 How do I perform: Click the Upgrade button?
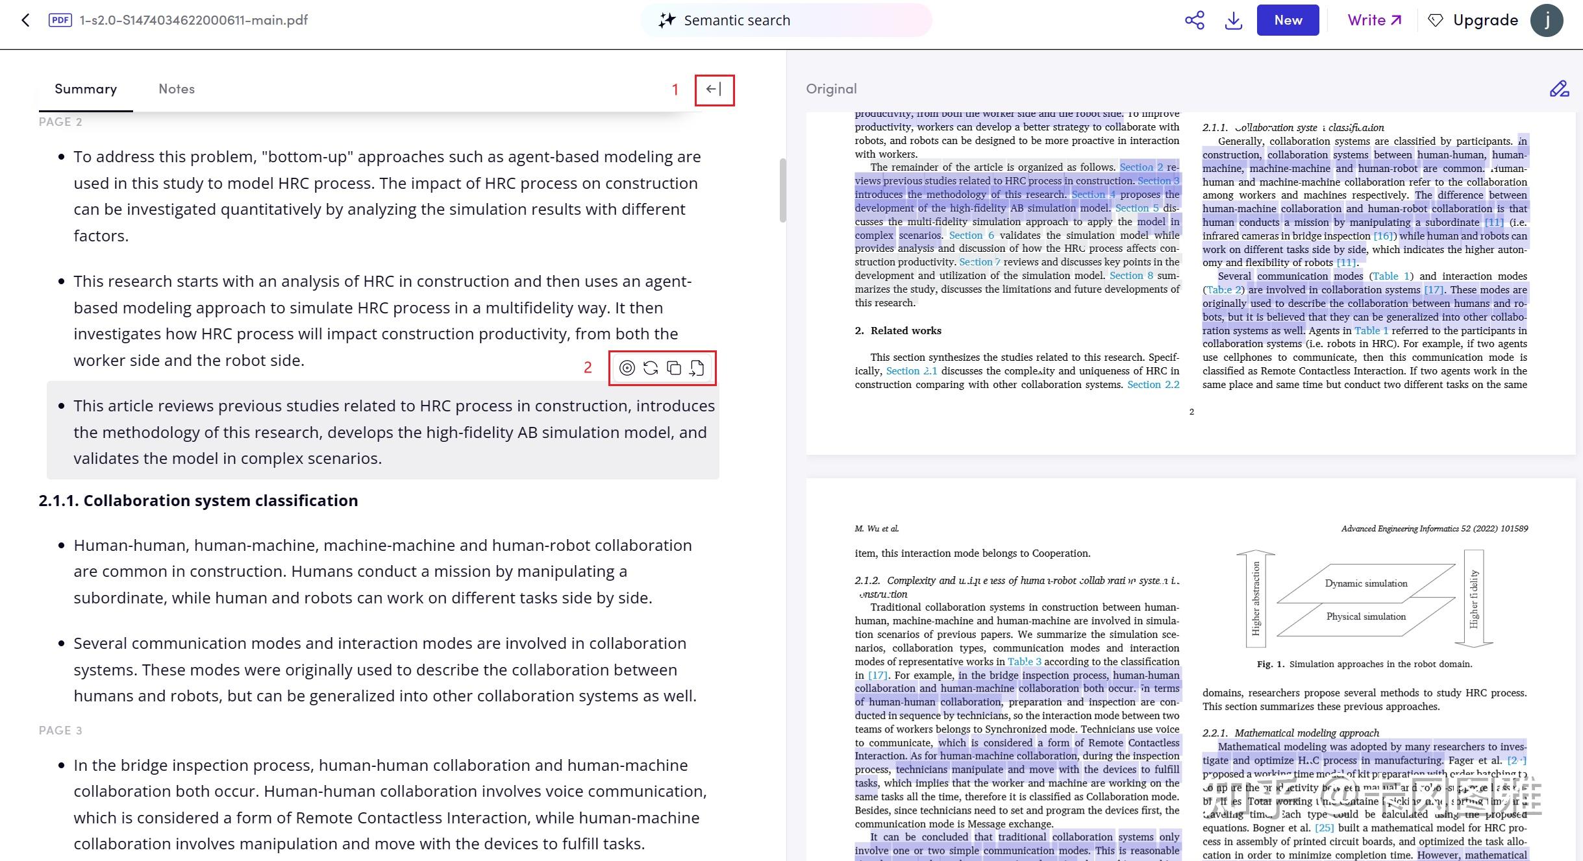coord(1473,20)
